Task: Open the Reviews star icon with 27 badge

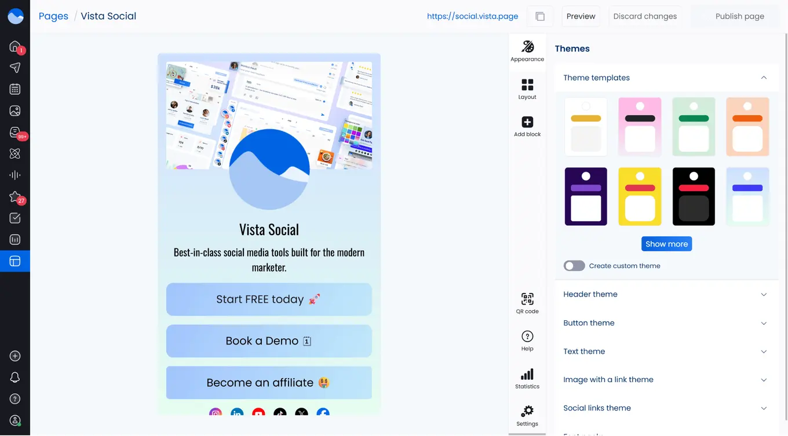Action: tap(14, 196)
